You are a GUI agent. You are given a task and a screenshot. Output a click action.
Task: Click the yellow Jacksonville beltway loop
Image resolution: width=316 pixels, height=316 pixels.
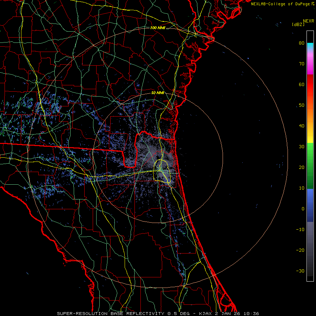(x=162, y=171)
